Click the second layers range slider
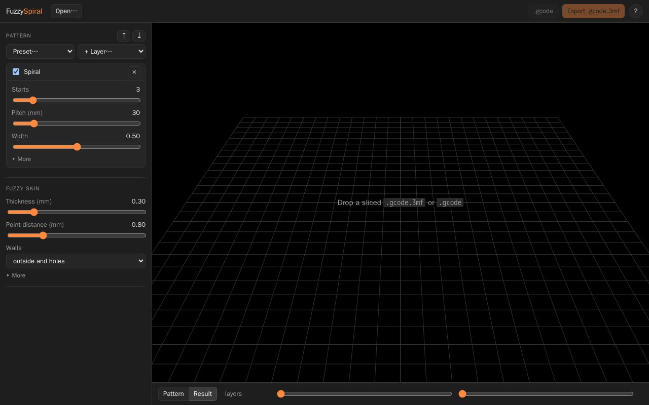Screen dimensions: 649x405 pos(546,394)
